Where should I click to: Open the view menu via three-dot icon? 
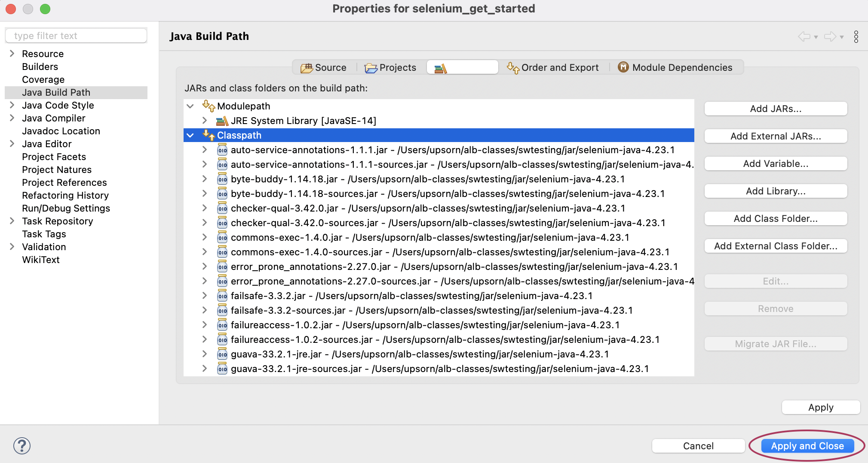(x=856, y=36)
